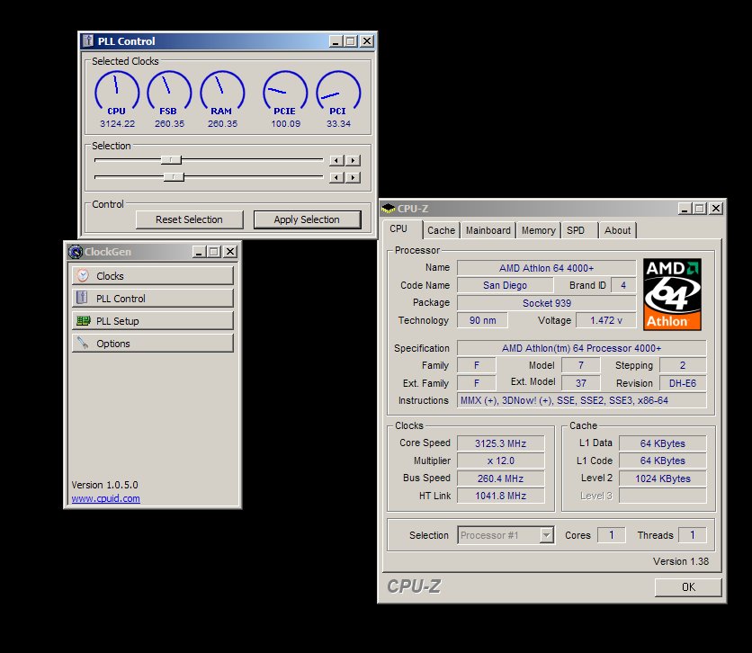Click the PCIE 100.09 clock reading

(285, 124)
